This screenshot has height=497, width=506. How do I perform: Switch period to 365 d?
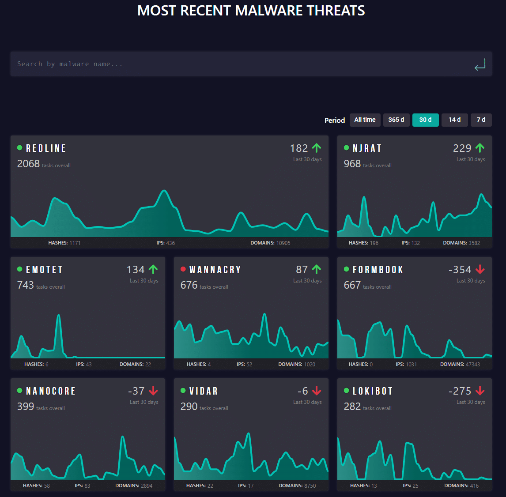[396, 120]
